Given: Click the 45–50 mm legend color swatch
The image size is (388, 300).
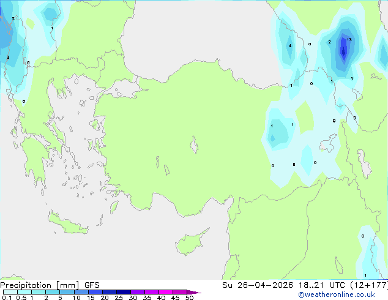Looking at the screenshot, I should (x=180, y=292).
